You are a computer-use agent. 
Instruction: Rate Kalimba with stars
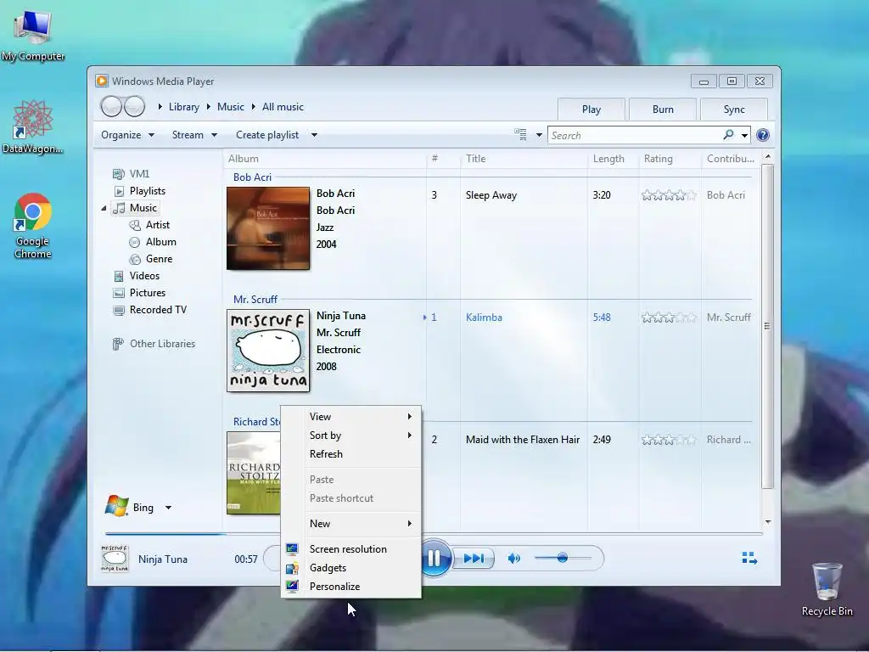[669, 318]
